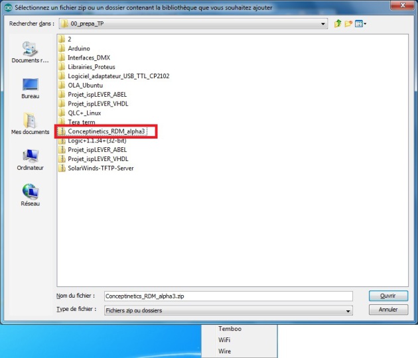Choose the Temboo menu entry
418x358 pixels.
pos(229,329)
